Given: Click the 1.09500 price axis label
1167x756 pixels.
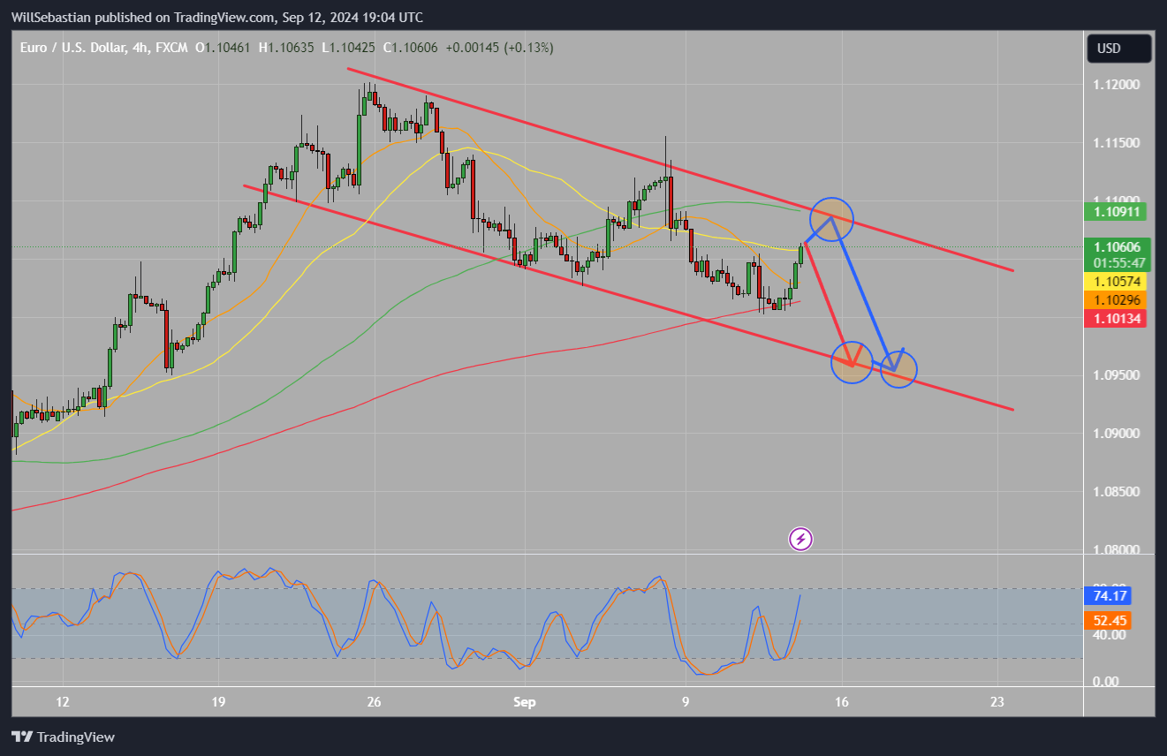Looking at the screenshot, I should [x=1115, y=375].
